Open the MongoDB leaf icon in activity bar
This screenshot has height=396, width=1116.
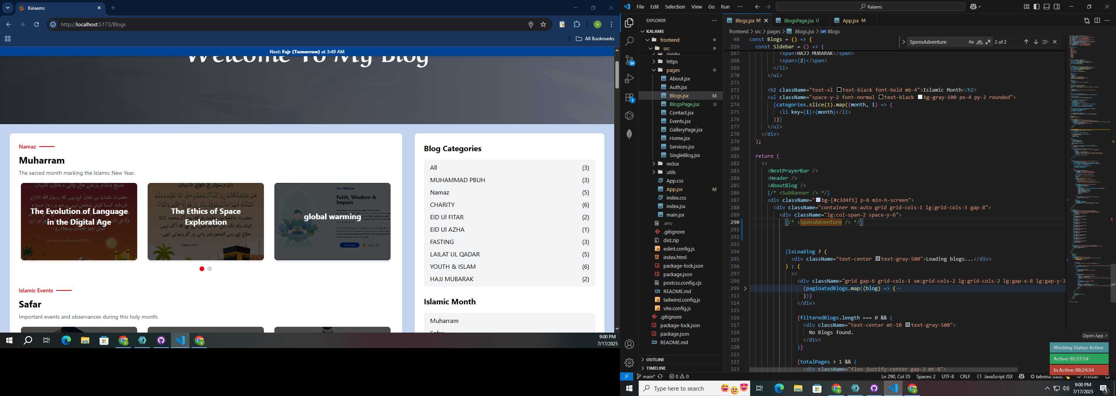tap(629, 134)
